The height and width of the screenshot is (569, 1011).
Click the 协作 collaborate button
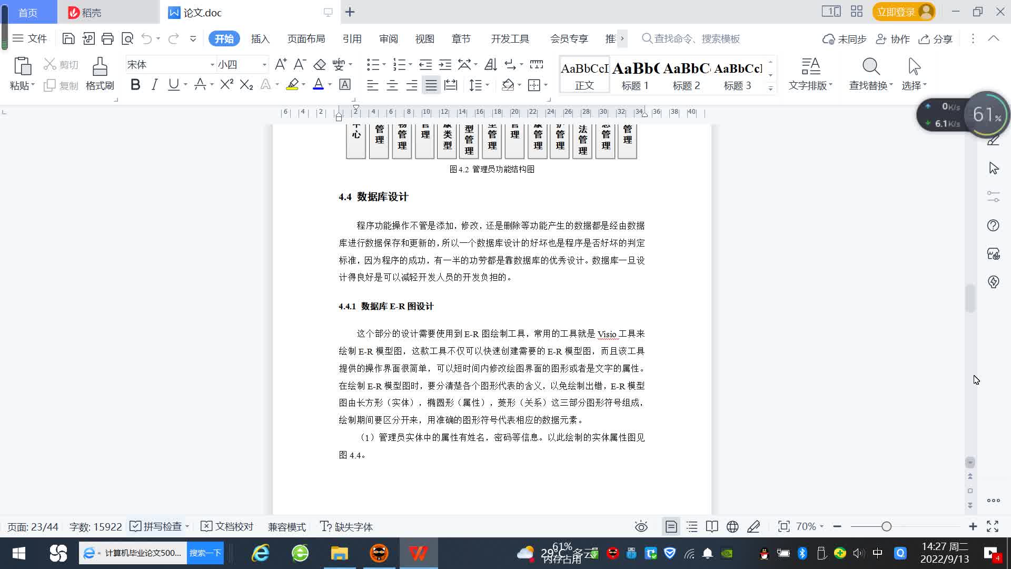tap(893, 39)
